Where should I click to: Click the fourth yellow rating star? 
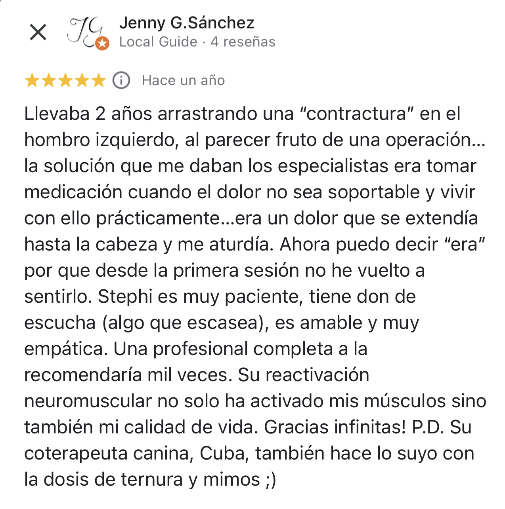[x=82, y=81]
